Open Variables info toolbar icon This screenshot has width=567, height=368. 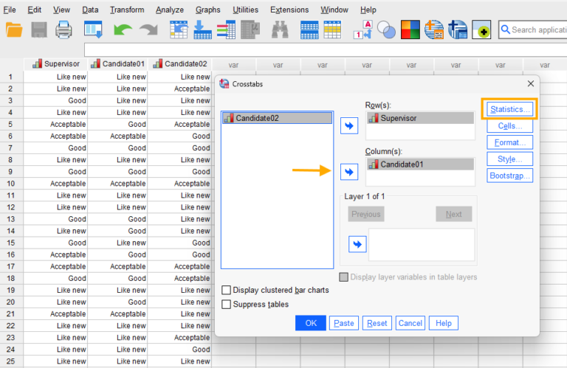[x=227, y=29]
